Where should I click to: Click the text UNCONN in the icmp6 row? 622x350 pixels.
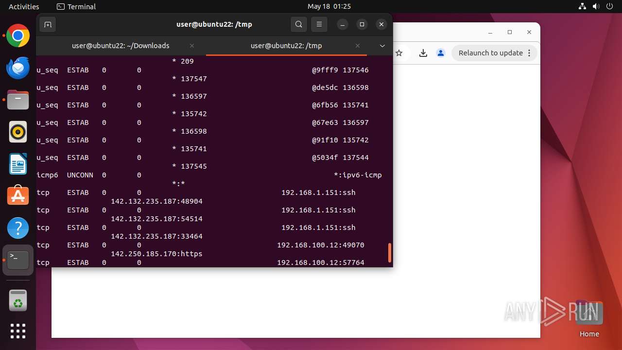tap(80, 175)
